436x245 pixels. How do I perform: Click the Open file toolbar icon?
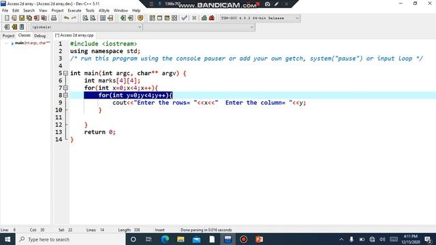[14, 18]
